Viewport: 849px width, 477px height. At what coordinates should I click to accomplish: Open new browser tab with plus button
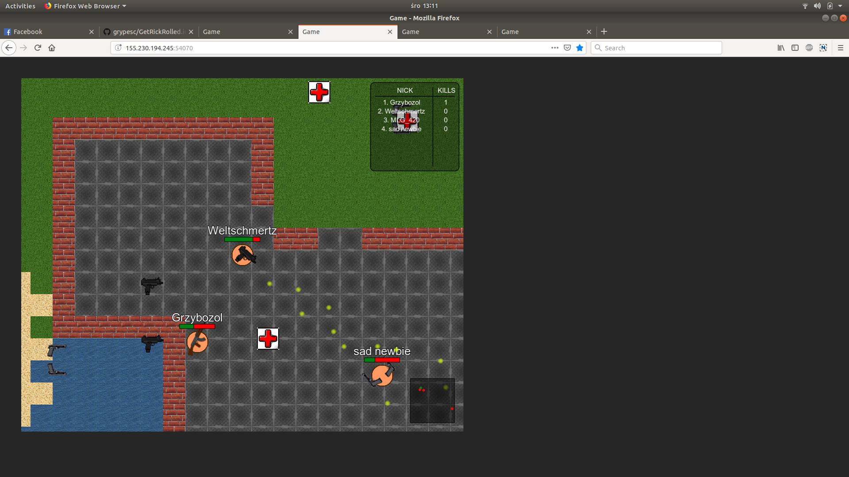click(x=604, y=31)
